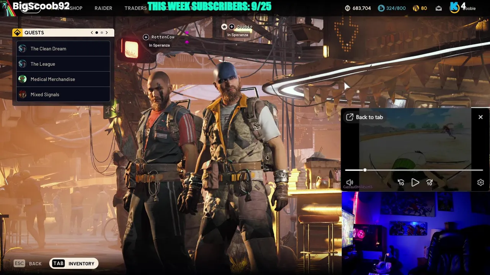Click the party leader crown icon
Viewport: 490px width, 275px height.
[224, 27]
